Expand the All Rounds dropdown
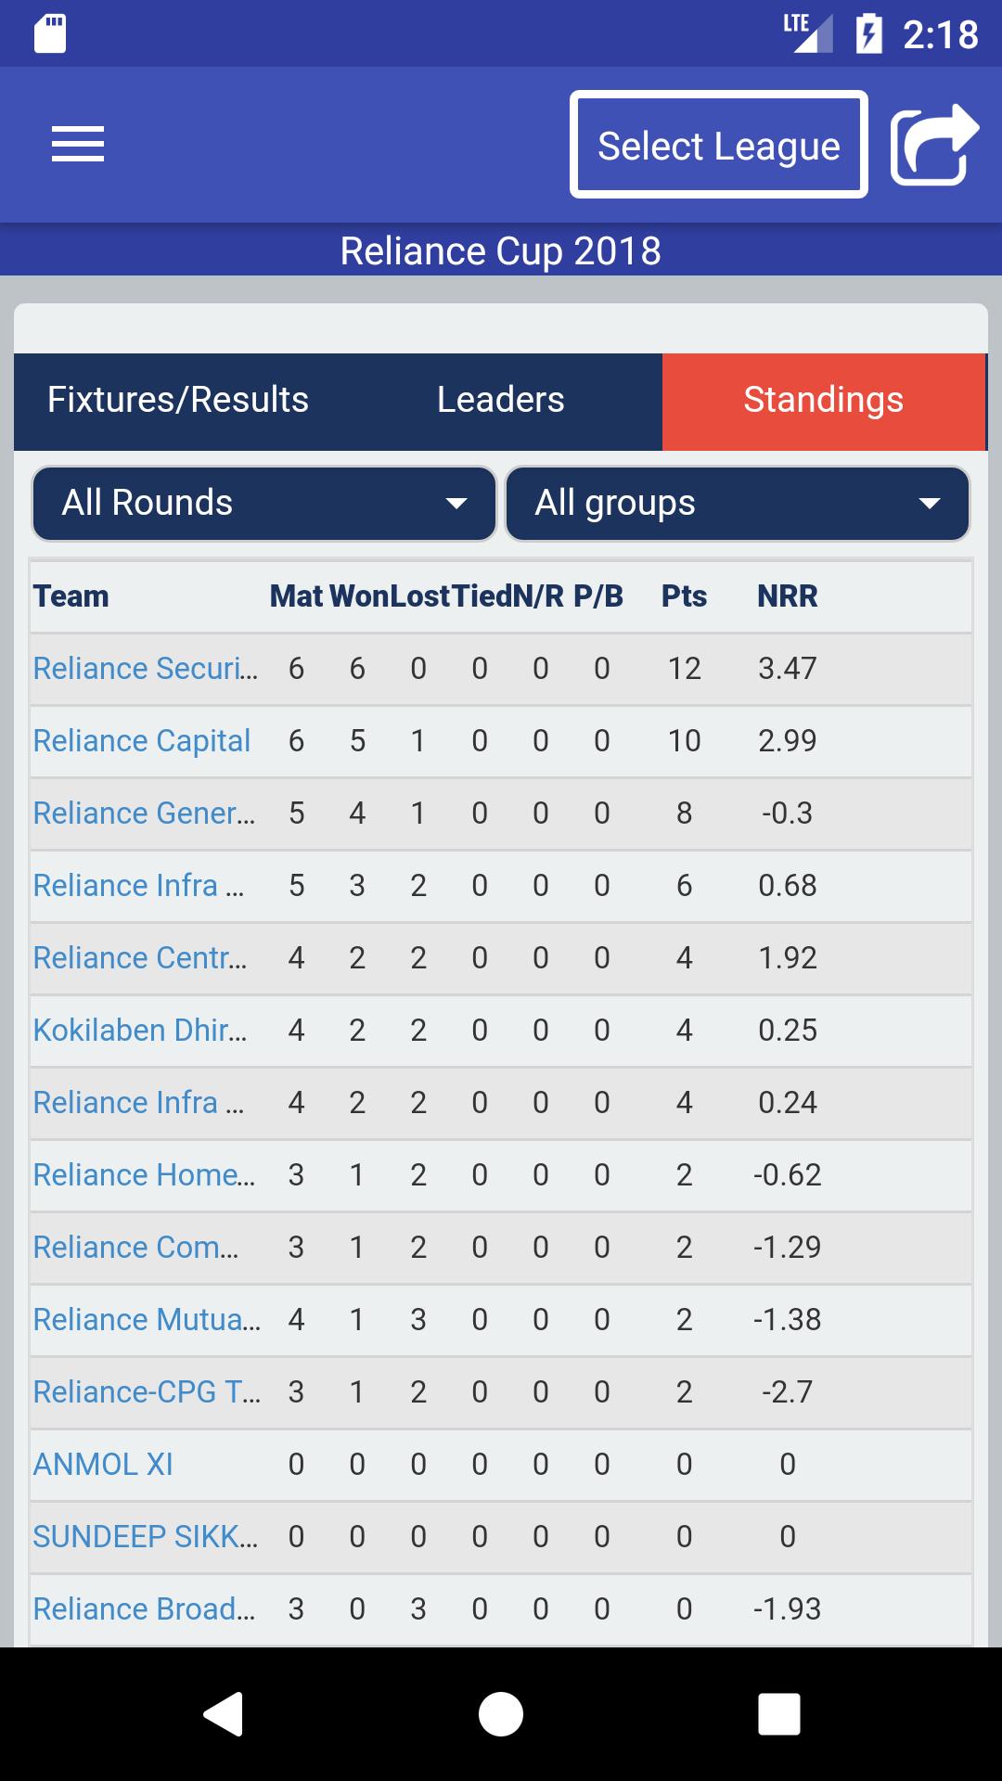 (264, 504)
